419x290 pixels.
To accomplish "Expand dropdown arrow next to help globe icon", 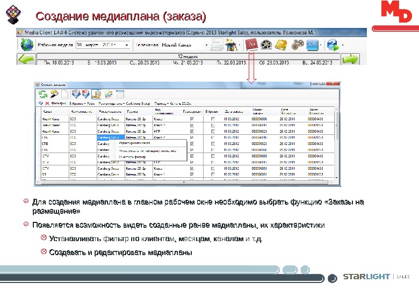I will click(342, 45).
